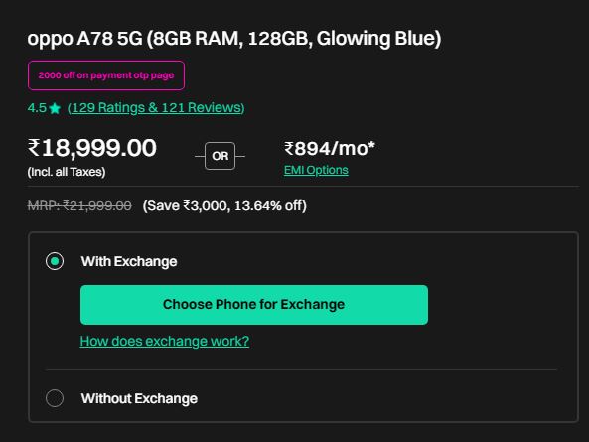Click the struck-through MRP ₹21,999.00
589x442 pixels.
[x=79, y=205]
